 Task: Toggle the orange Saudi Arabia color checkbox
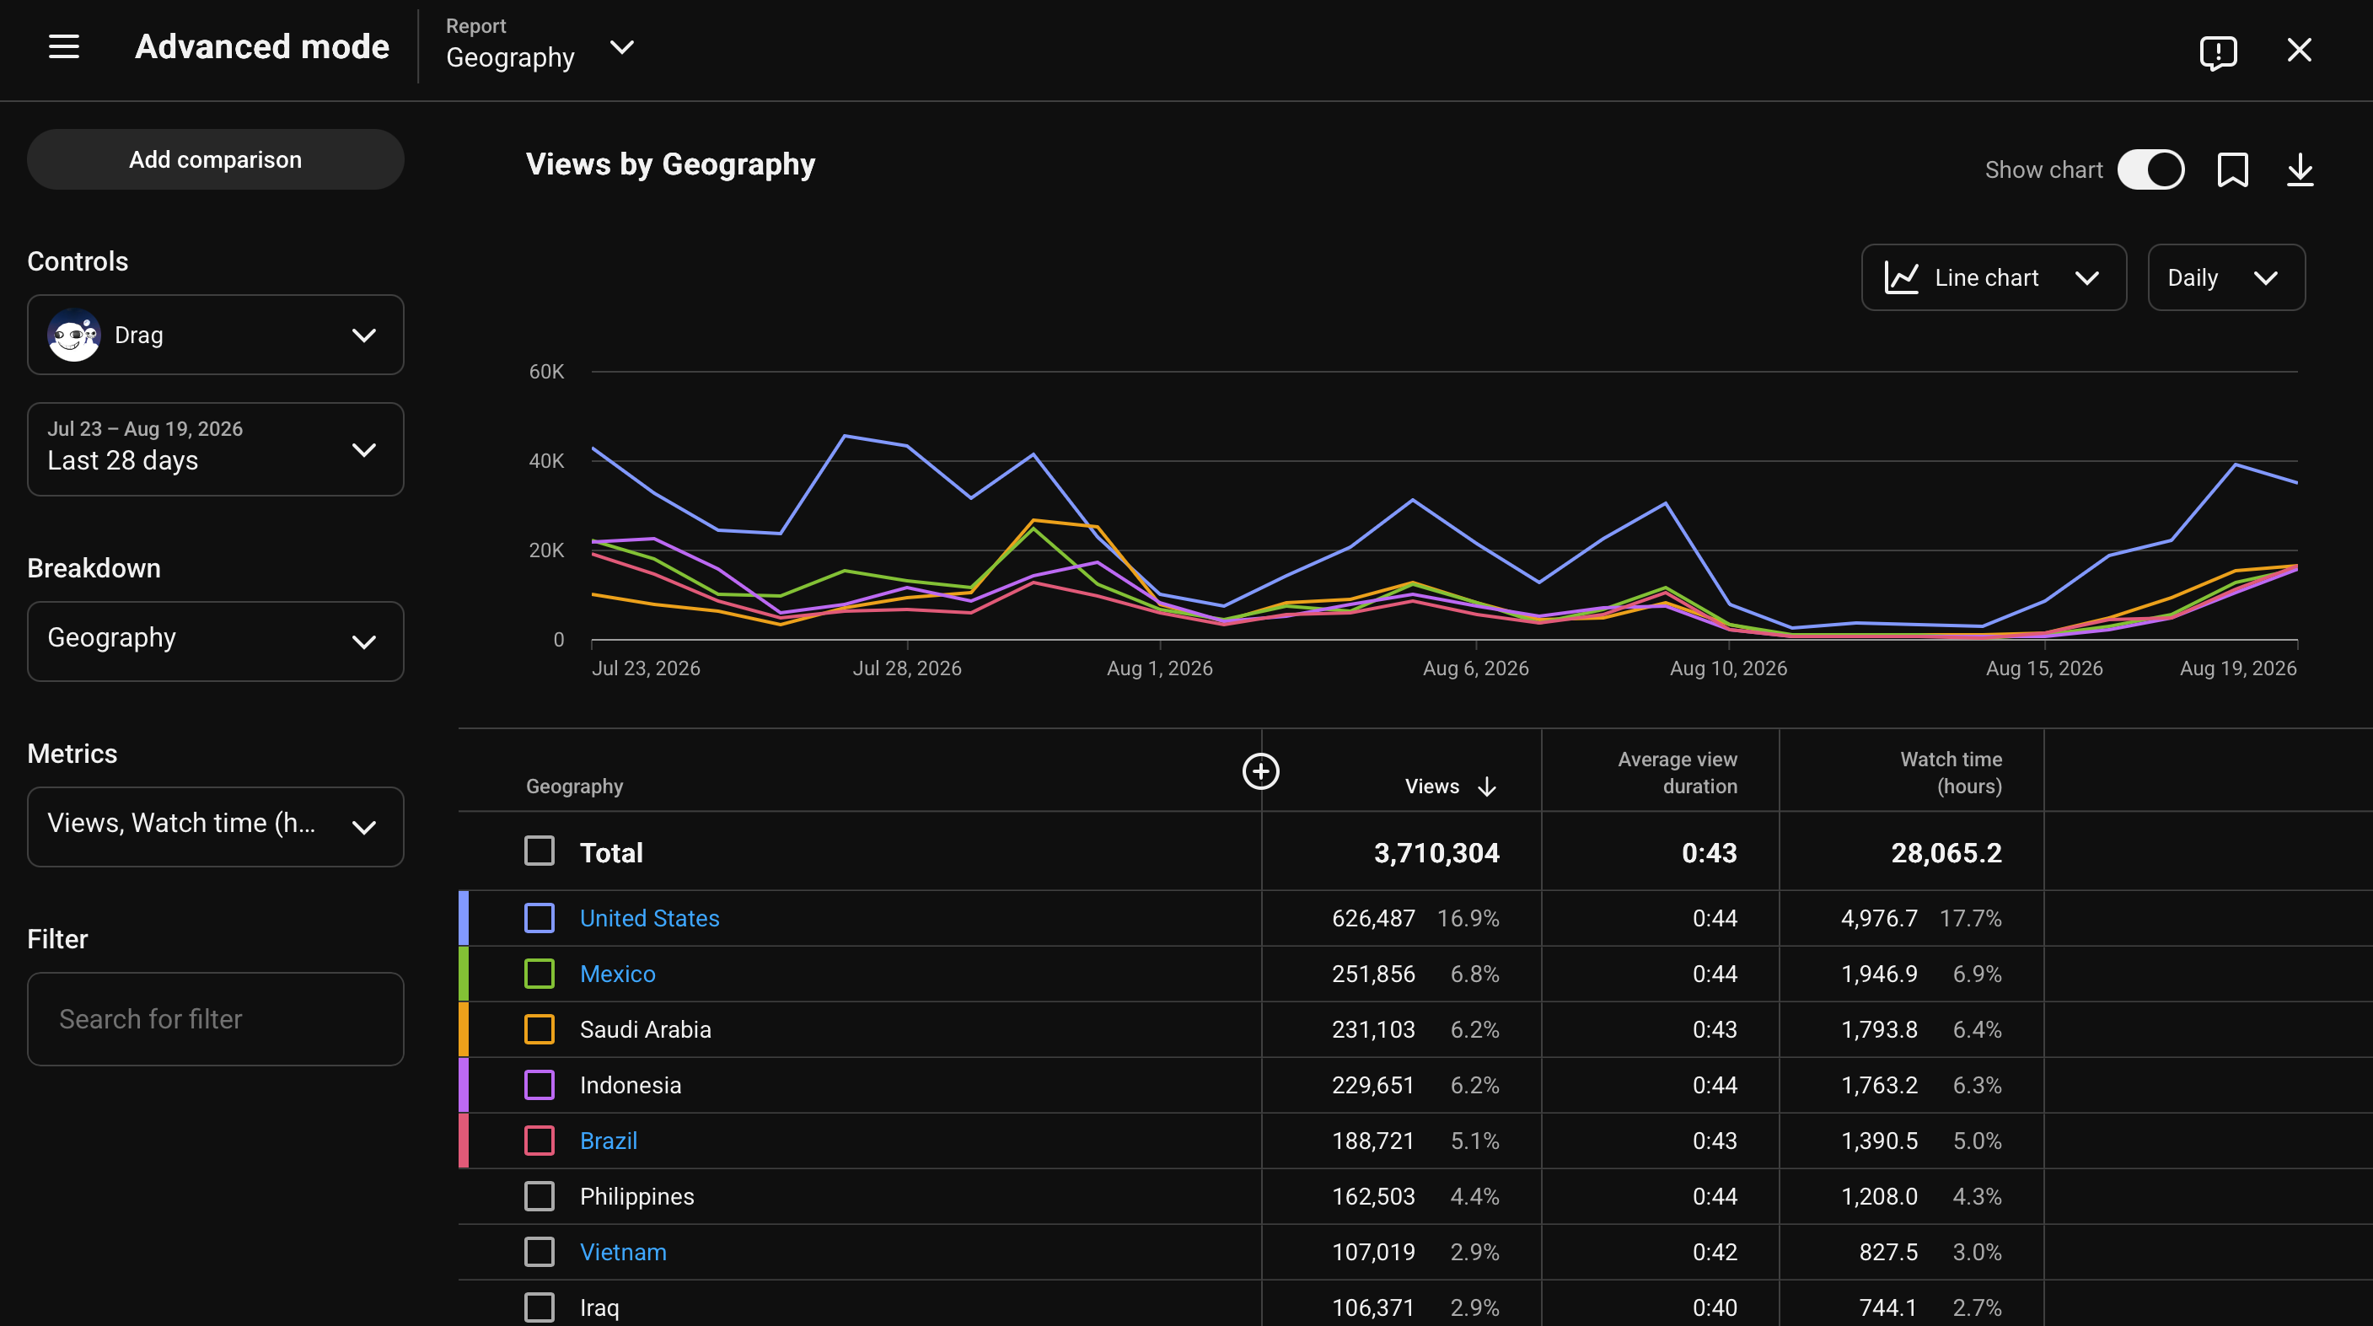[x=540, y=1029]
